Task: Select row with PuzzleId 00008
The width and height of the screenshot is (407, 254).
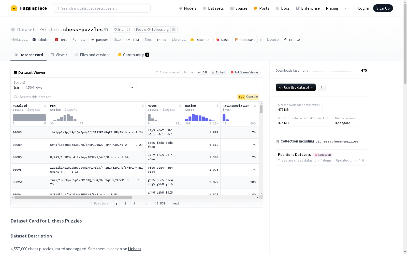Action: (x=134, y=132)
